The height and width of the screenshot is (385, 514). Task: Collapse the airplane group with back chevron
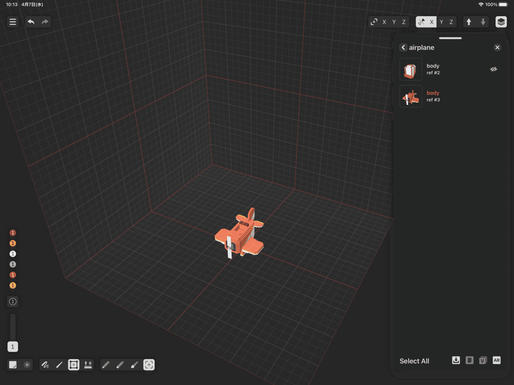tap(403, 47)
